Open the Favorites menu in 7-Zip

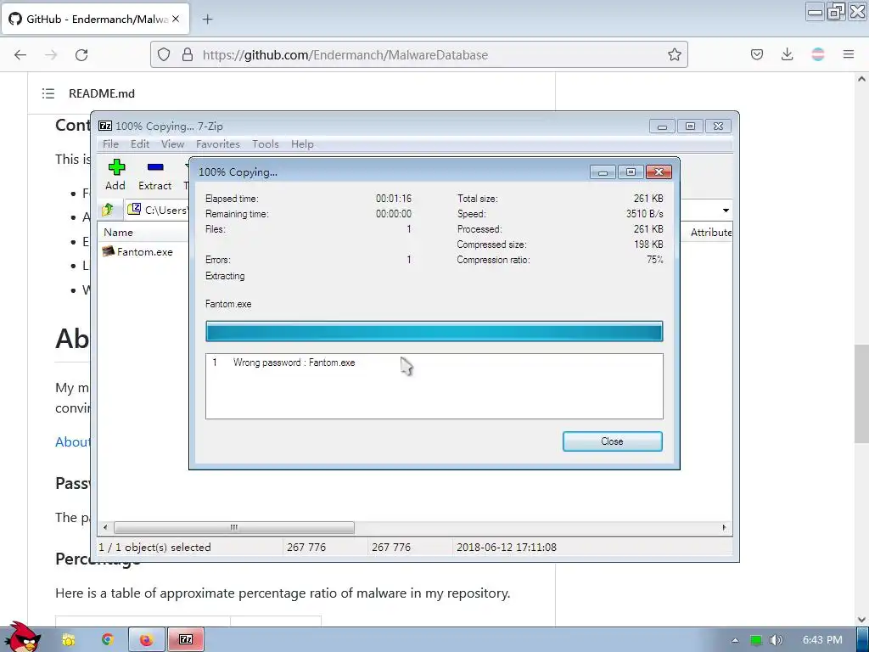click(218, 144)
